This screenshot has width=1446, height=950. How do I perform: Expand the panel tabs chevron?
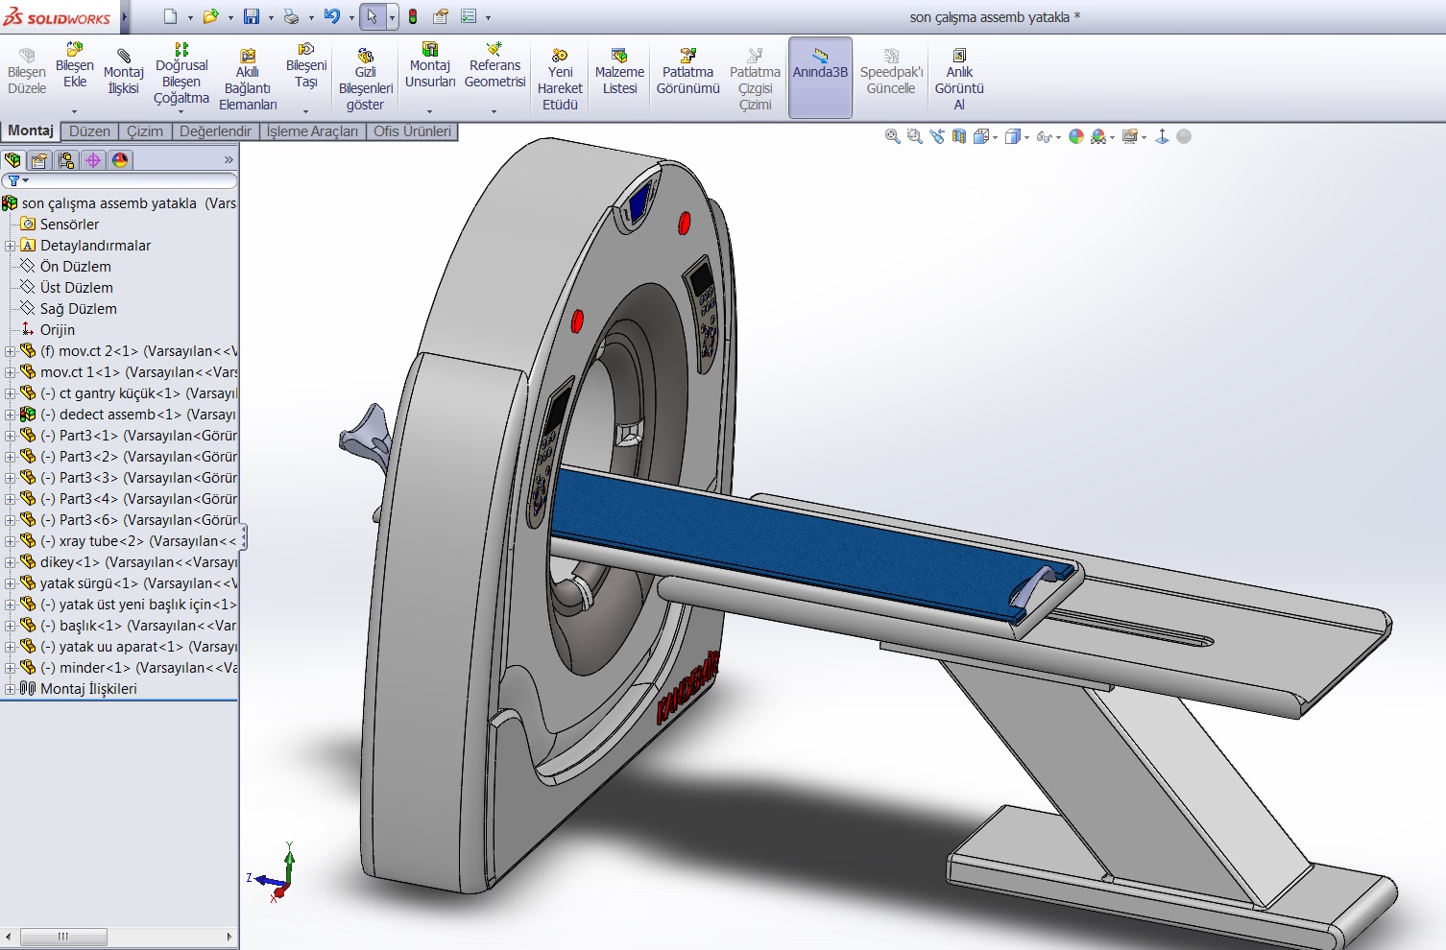pos(229,160)
